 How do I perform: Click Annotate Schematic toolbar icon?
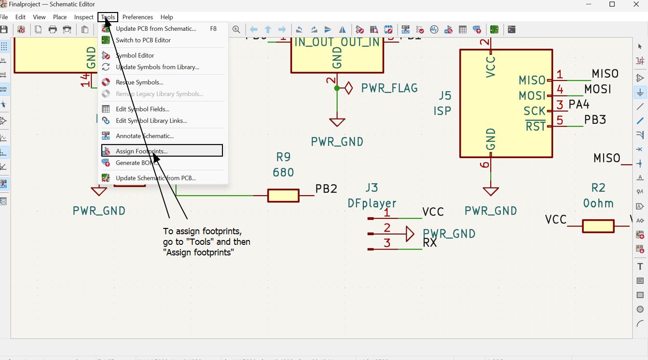click(x=405, y=29)
